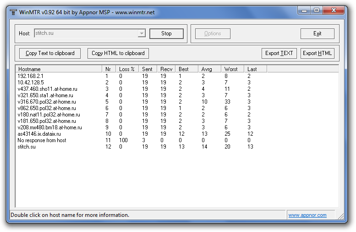Image resolution: width=356 pixels, height=232 pixels.
Task: Copy Text to clipboard
Action: point(50,53)
